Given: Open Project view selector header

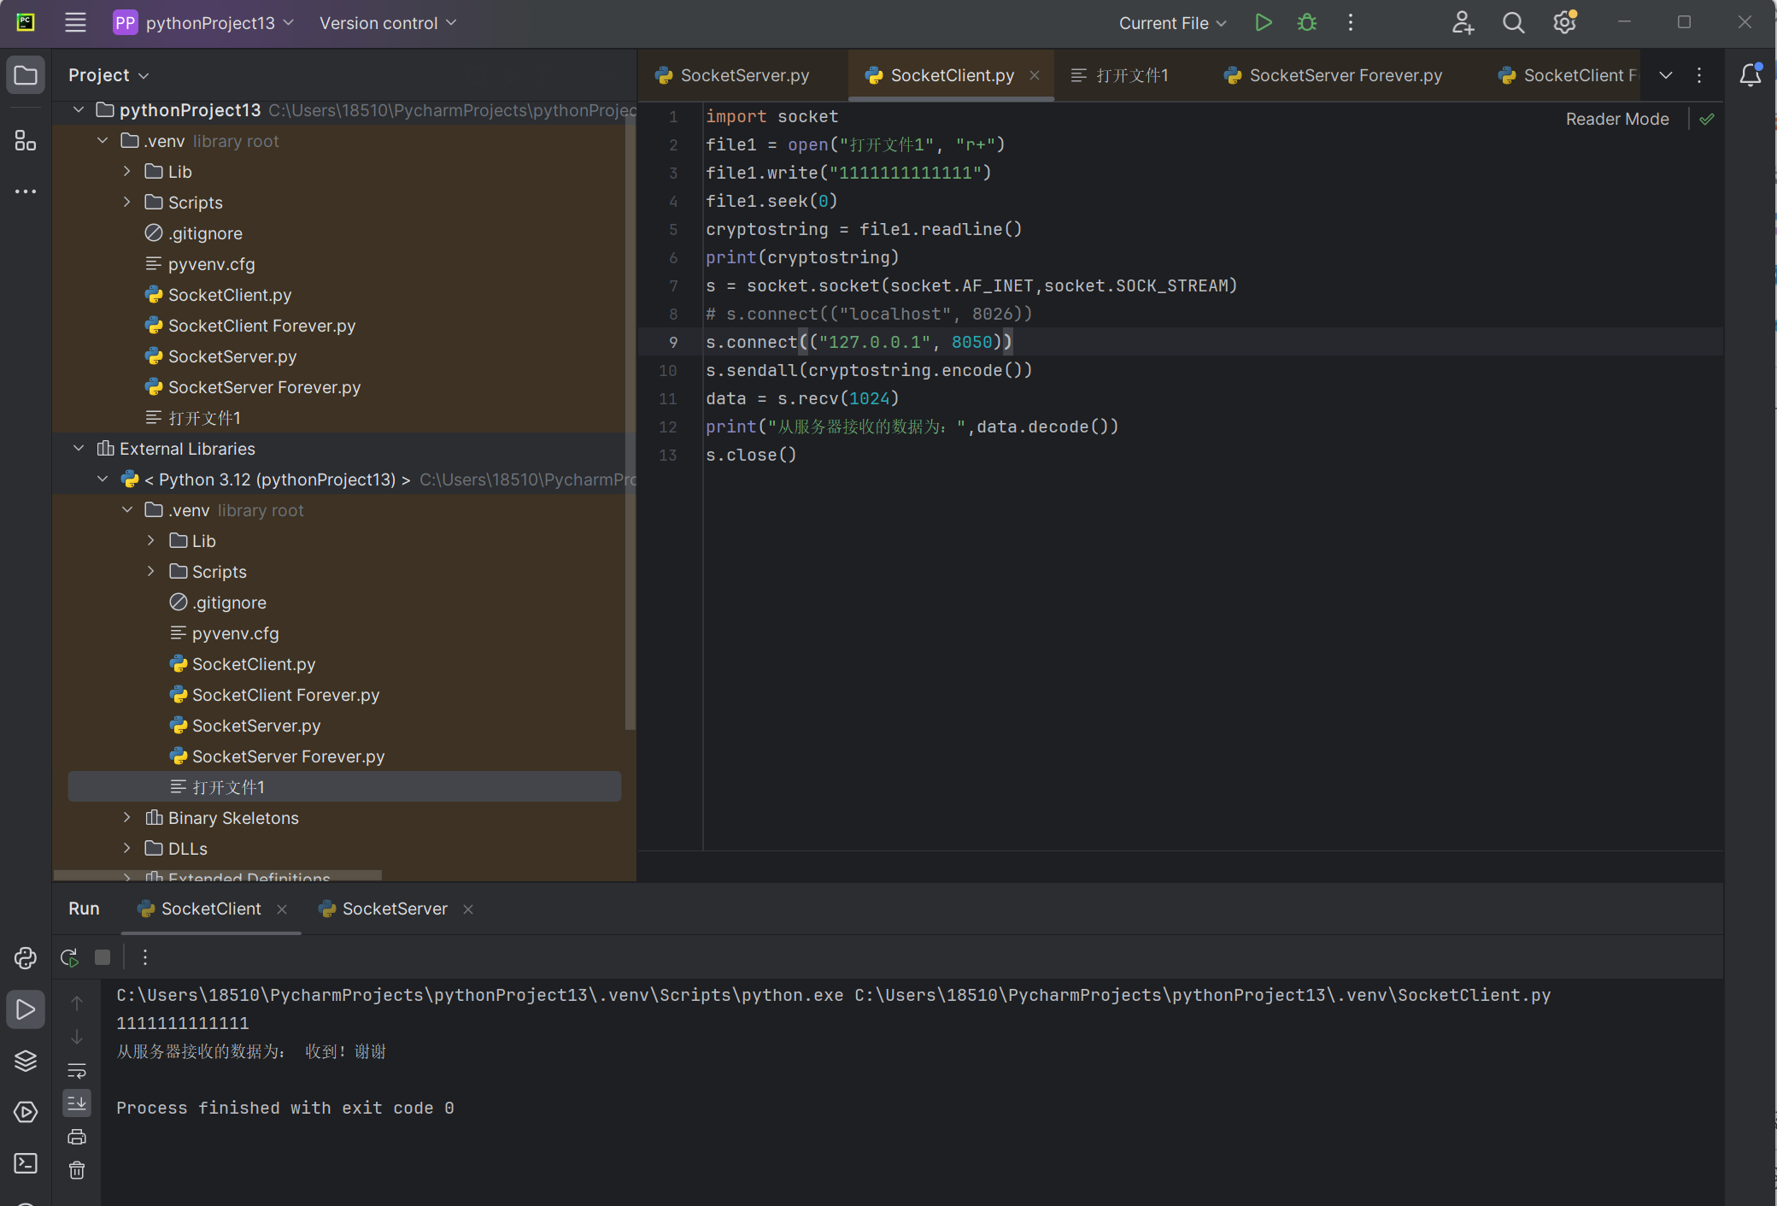Looking at the screenshot, I should 108,75.
